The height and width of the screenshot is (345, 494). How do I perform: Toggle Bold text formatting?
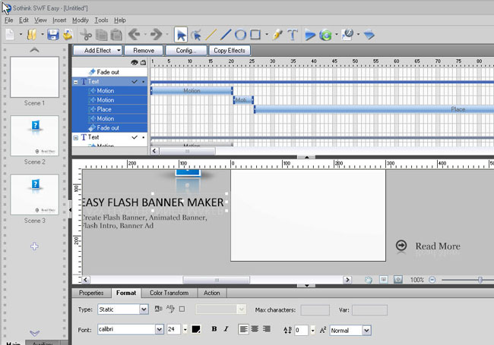(x=214, y=329)
